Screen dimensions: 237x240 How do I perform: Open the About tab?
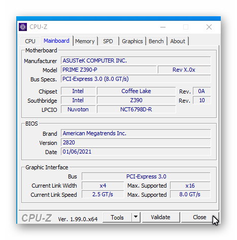point(178,41)
